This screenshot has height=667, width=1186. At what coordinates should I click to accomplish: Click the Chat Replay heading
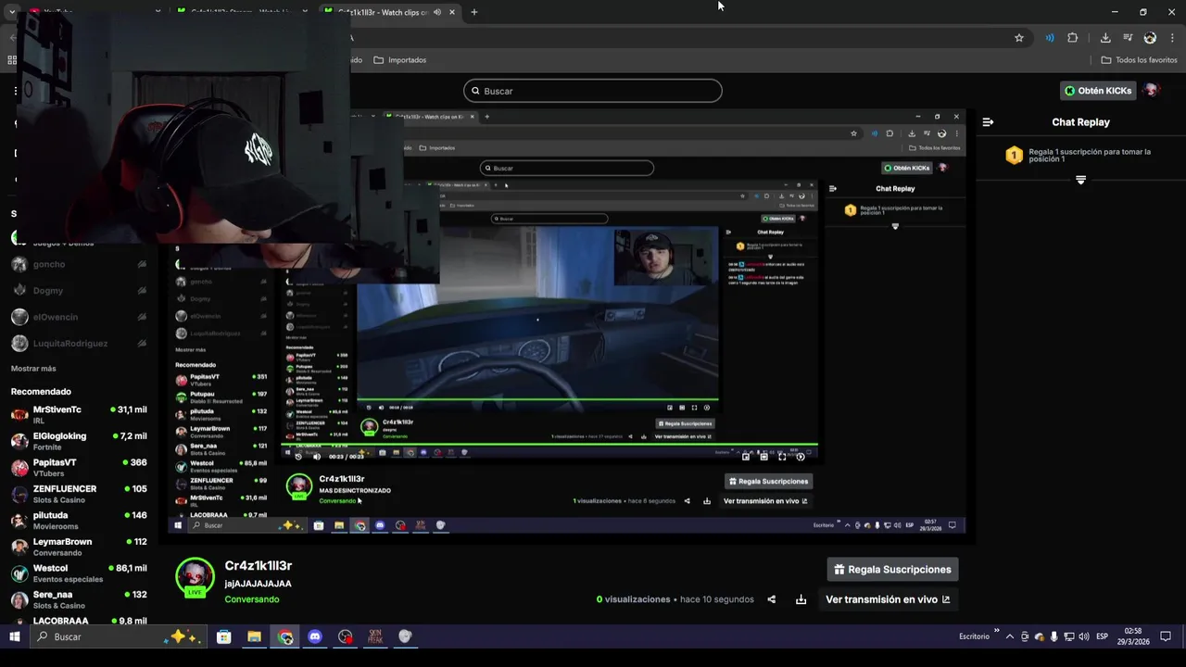(1080, 122)
